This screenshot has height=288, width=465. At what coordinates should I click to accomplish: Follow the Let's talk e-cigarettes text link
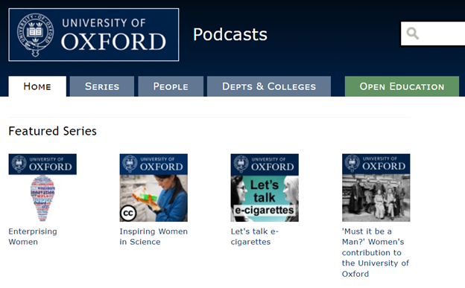click(x=254, y=237)
